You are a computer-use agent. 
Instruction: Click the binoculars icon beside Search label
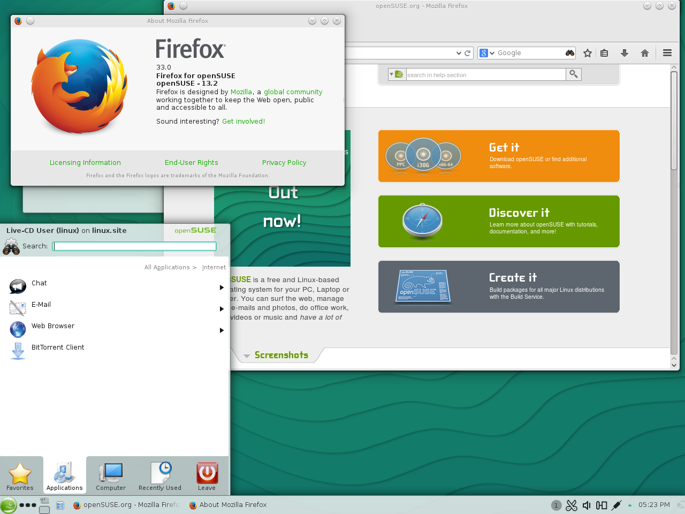click(11, 246)
